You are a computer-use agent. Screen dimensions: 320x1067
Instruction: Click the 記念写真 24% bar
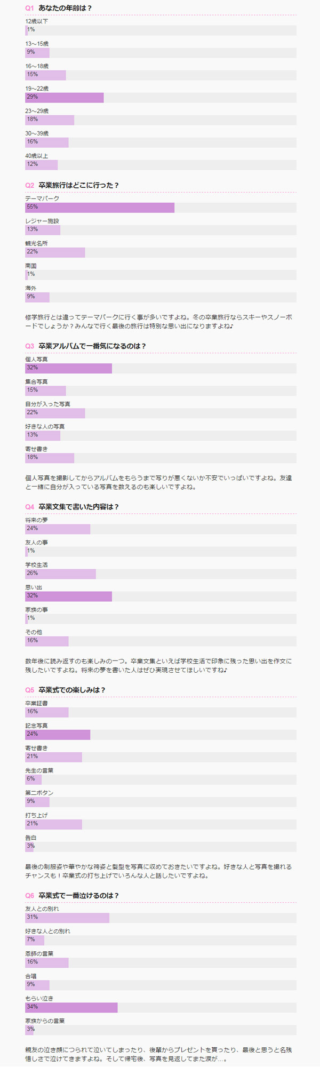click(x=58, y=734)
